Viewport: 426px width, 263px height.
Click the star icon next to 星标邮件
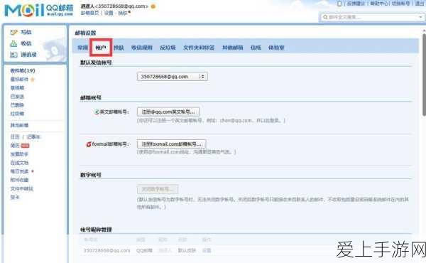33,80
